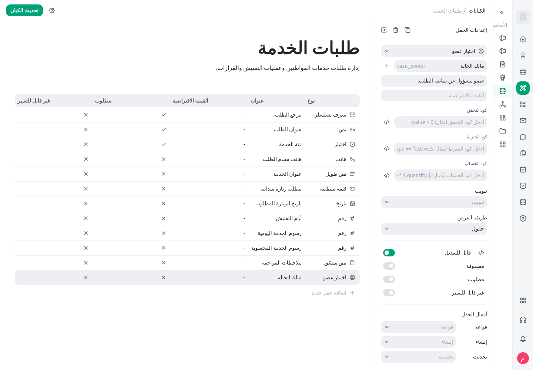
Task: Select the رسوم الخدمة المحسوبة row
Action: click(x=187, y=248)
